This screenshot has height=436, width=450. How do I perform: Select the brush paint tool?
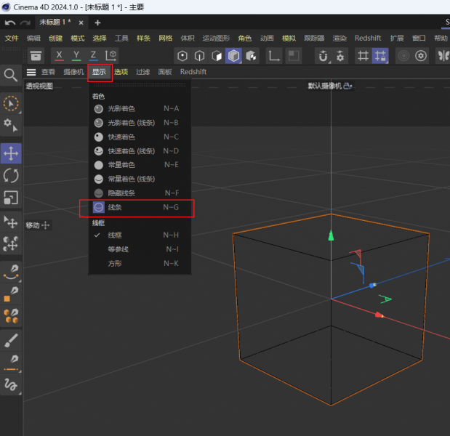pyautogui.click(x=11, y=341)
